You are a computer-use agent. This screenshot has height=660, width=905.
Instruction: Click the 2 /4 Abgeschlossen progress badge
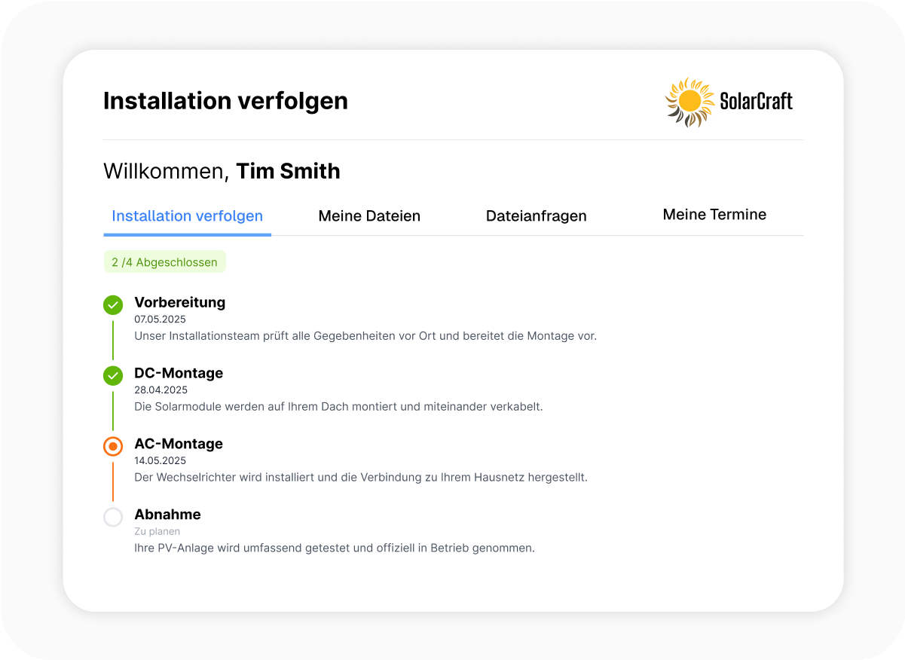tap(164, 262)
